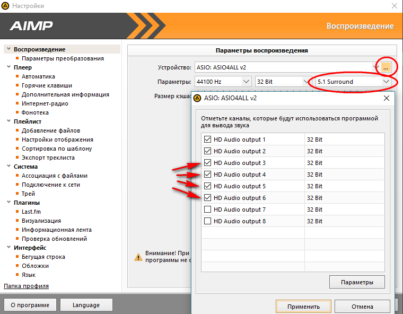Viewport: 403px width, 314px height.
Task: Enable HD Audio output 8 channel
Action: point(207,221)
